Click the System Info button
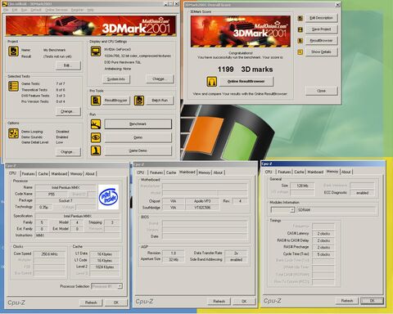The height and width of the screenshot is (314, 393). coord(116,79)
